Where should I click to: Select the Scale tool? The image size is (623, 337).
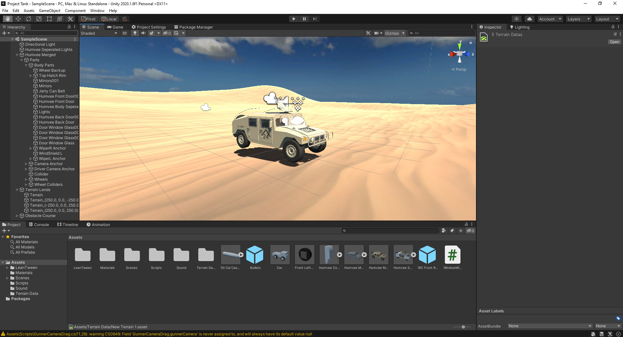(x=39, y=18)
